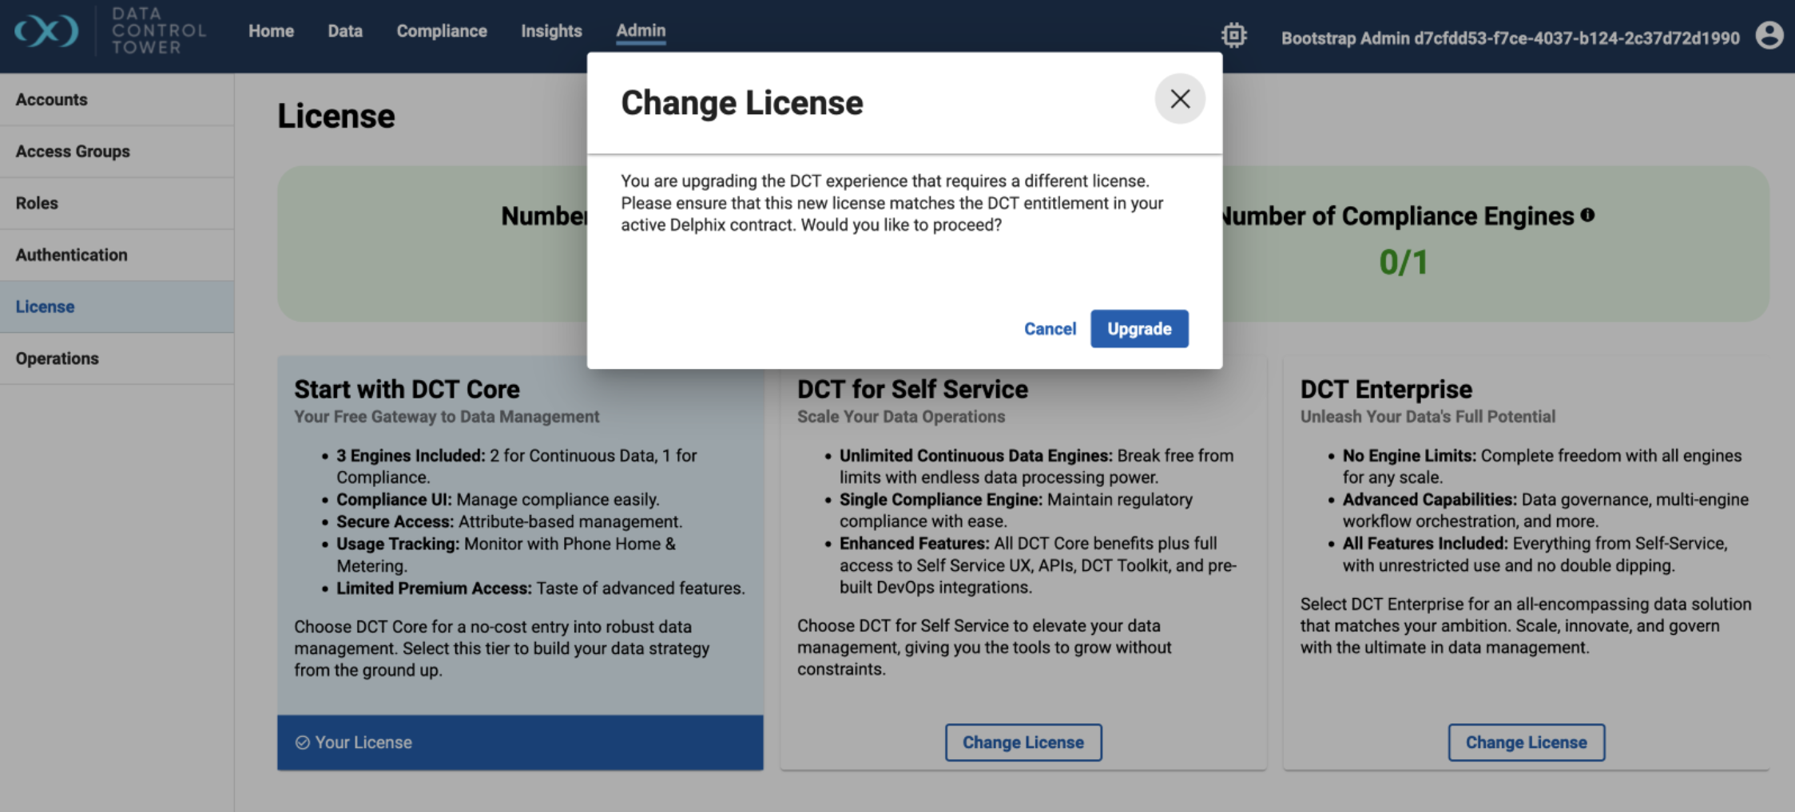Select the Admin tab
Screen dimensions: 1795x812
click(x=641, y=31)
